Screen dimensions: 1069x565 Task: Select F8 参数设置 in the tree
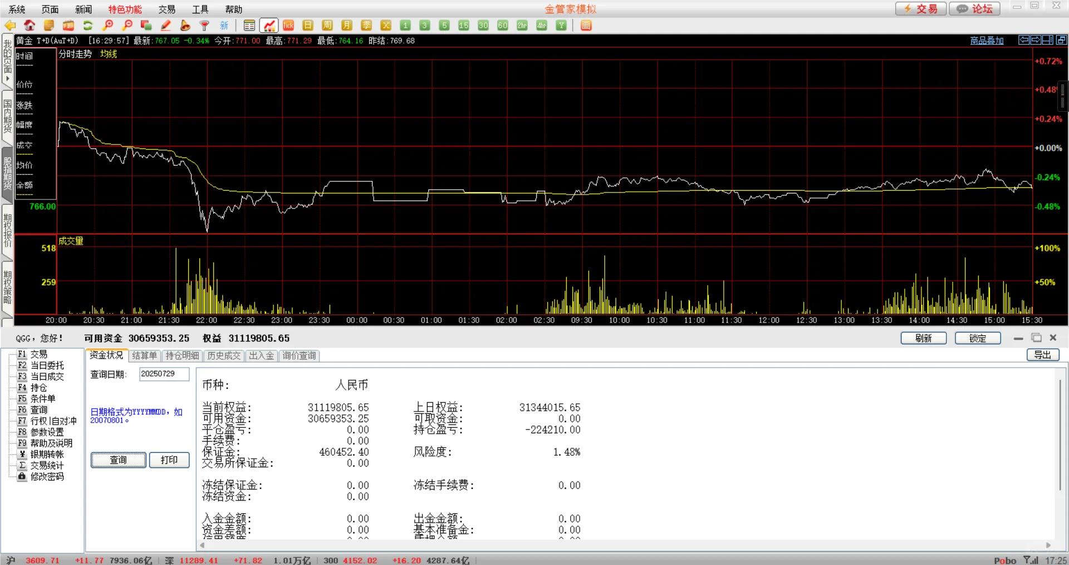tap(41, 432)
